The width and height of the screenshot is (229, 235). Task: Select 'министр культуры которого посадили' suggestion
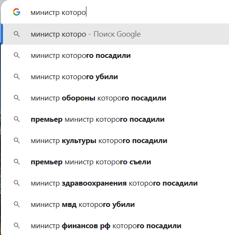pos(115,140)
